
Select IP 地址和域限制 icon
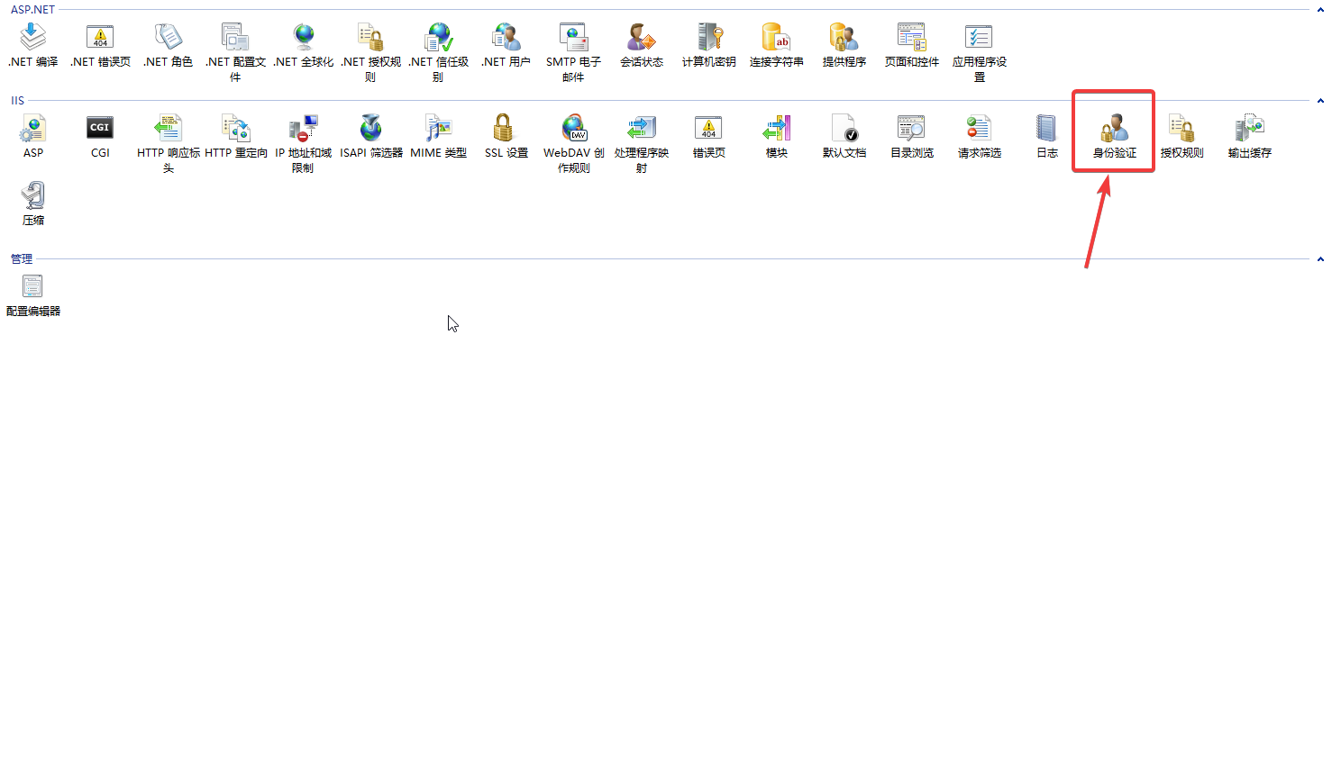point(304,128)
